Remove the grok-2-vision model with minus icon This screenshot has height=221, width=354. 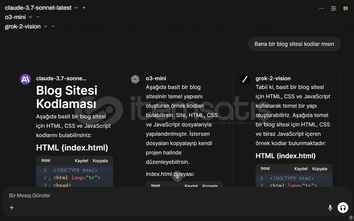click(x=53, y=26)
